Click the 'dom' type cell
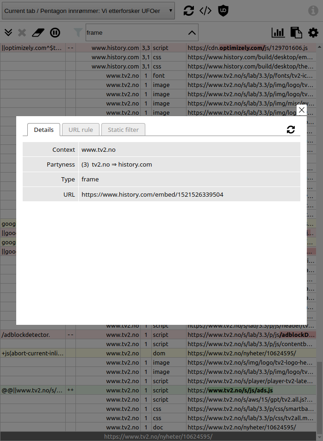Screen dimensions: 323x441 click(x=169, y=353)
